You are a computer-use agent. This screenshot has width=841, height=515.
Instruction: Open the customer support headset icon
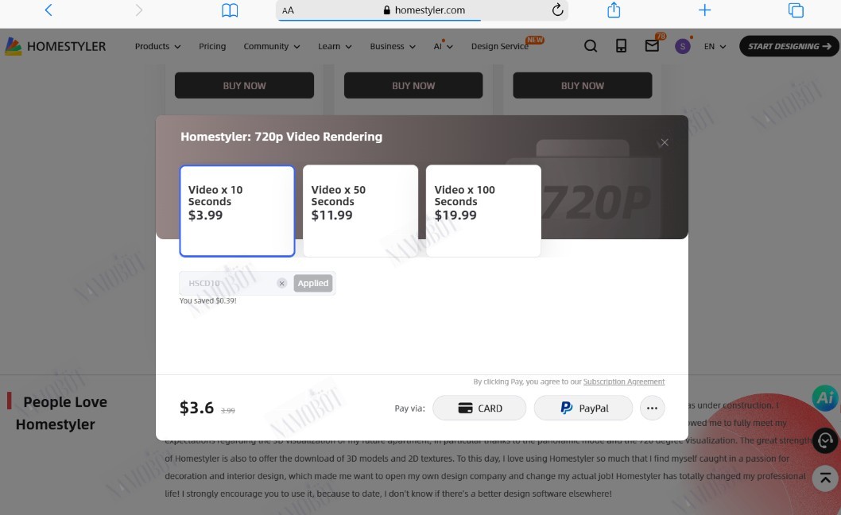coord(825,440)
